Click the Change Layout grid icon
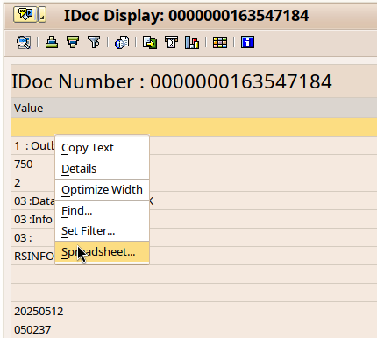 click(220, 42)
